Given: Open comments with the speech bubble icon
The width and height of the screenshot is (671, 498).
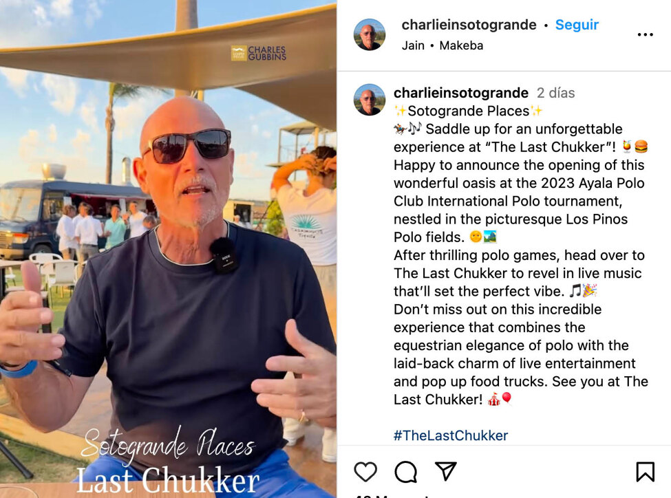Looking at the screenshot, I should 405,471.
